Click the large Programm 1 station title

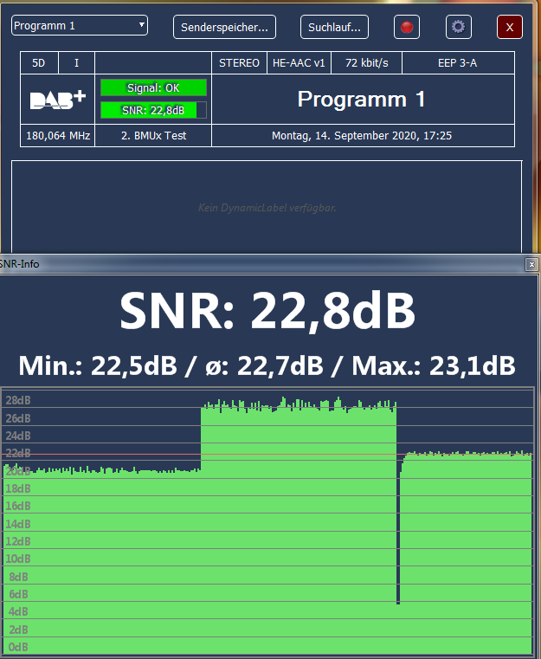tap(362, 100)
